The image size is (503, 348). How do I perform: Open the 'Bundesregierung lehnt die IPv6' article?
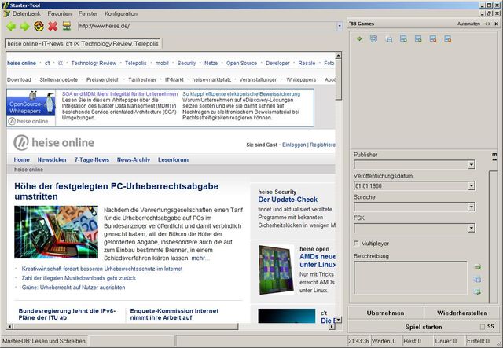pyautogui.click(x=67, y=314)
